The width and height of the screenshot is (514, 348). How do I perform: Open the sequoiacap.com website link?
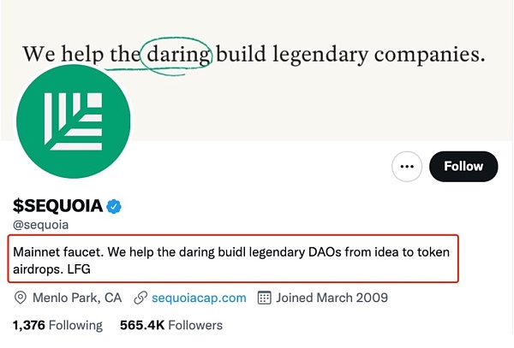click(x=199, y=298)
